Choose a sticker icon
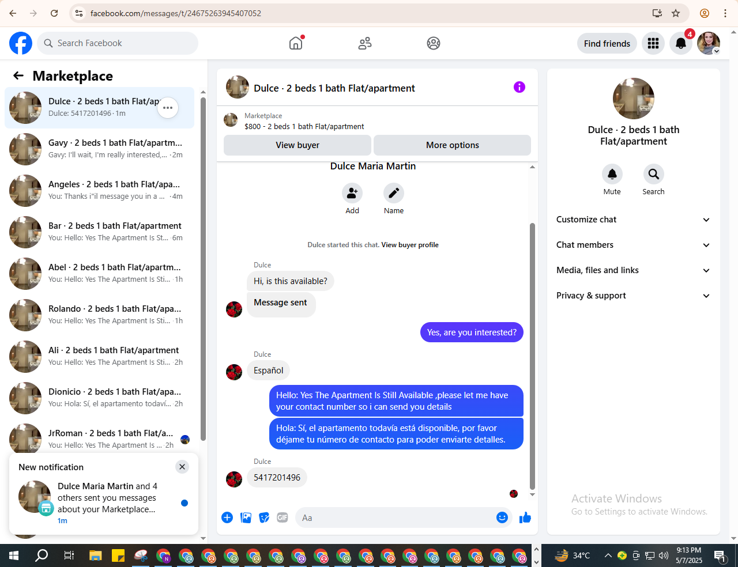The width and height of the screenshot is (738, 567). [264, 517]
